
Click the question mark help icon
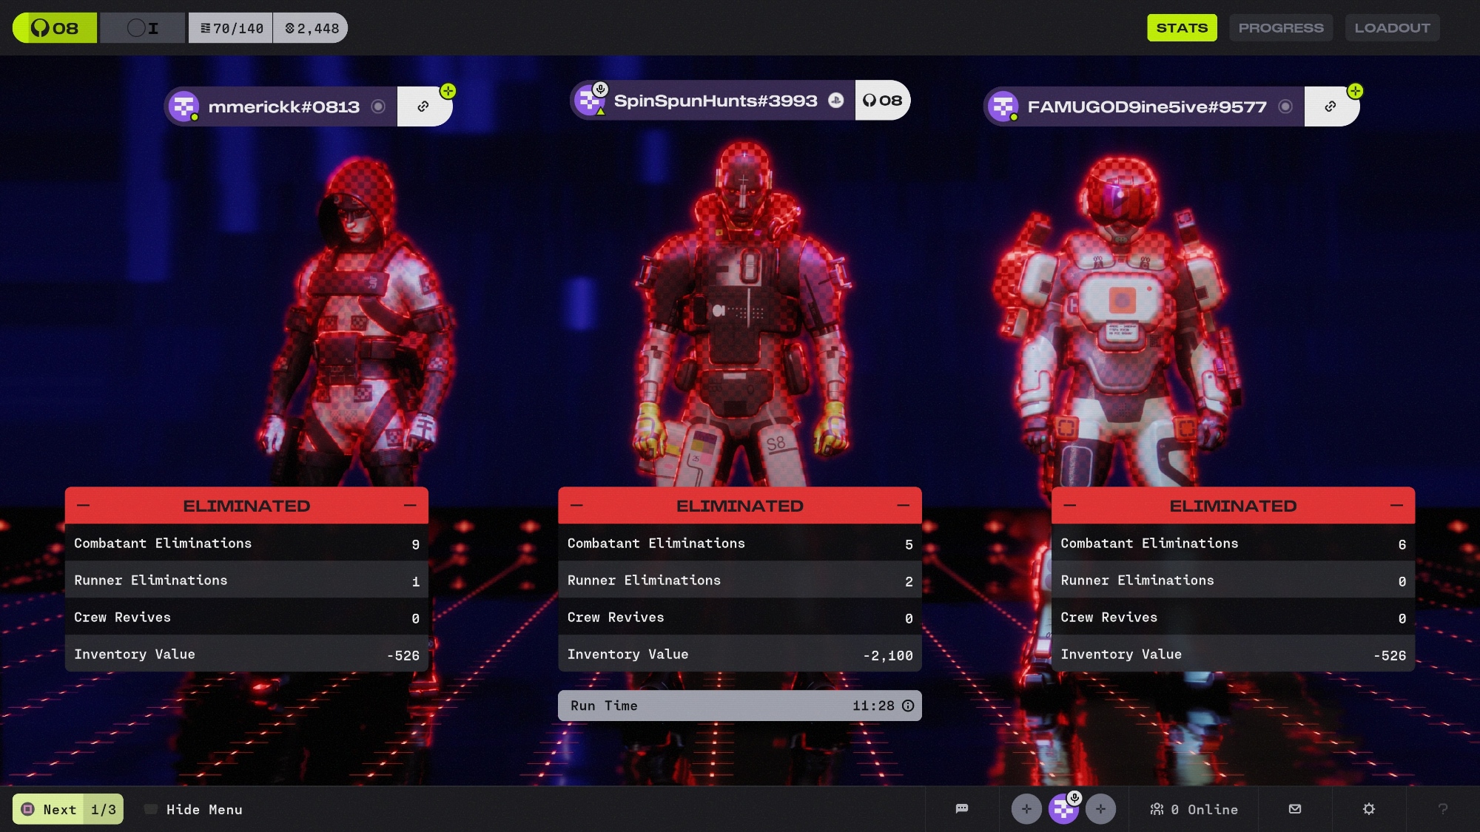[1442, 808]
